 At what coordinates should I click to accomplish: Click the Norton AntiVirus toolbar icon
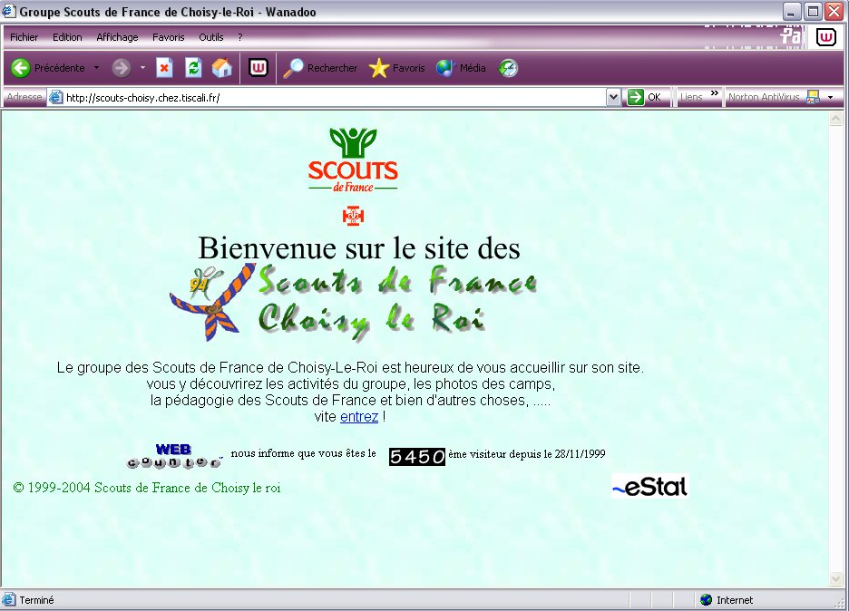[x=813, y=97]
